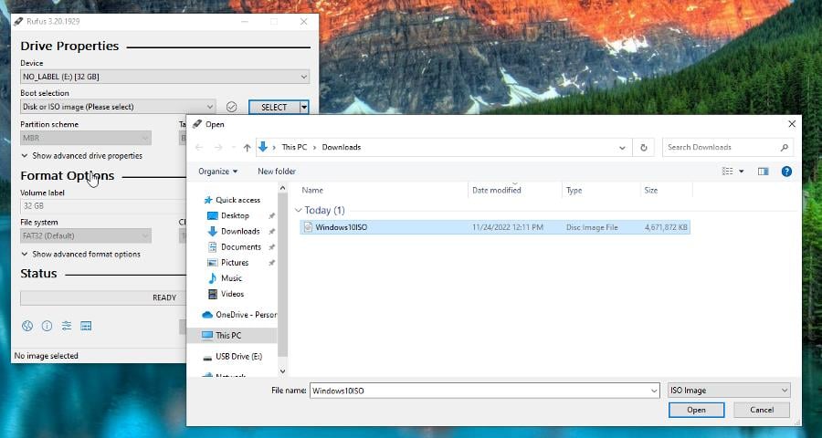Click New folder in toolbar
This screenshot has height=438, width=822.
click(x=277, y=172)
